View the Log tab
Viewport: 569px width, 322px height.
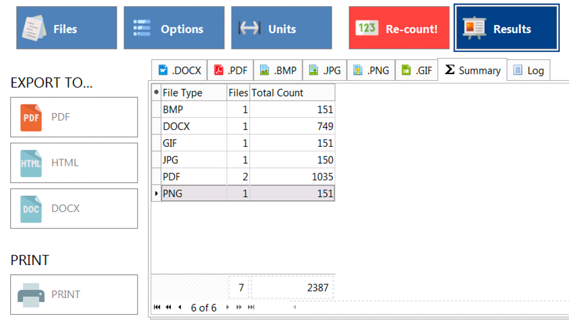[529, 71]
